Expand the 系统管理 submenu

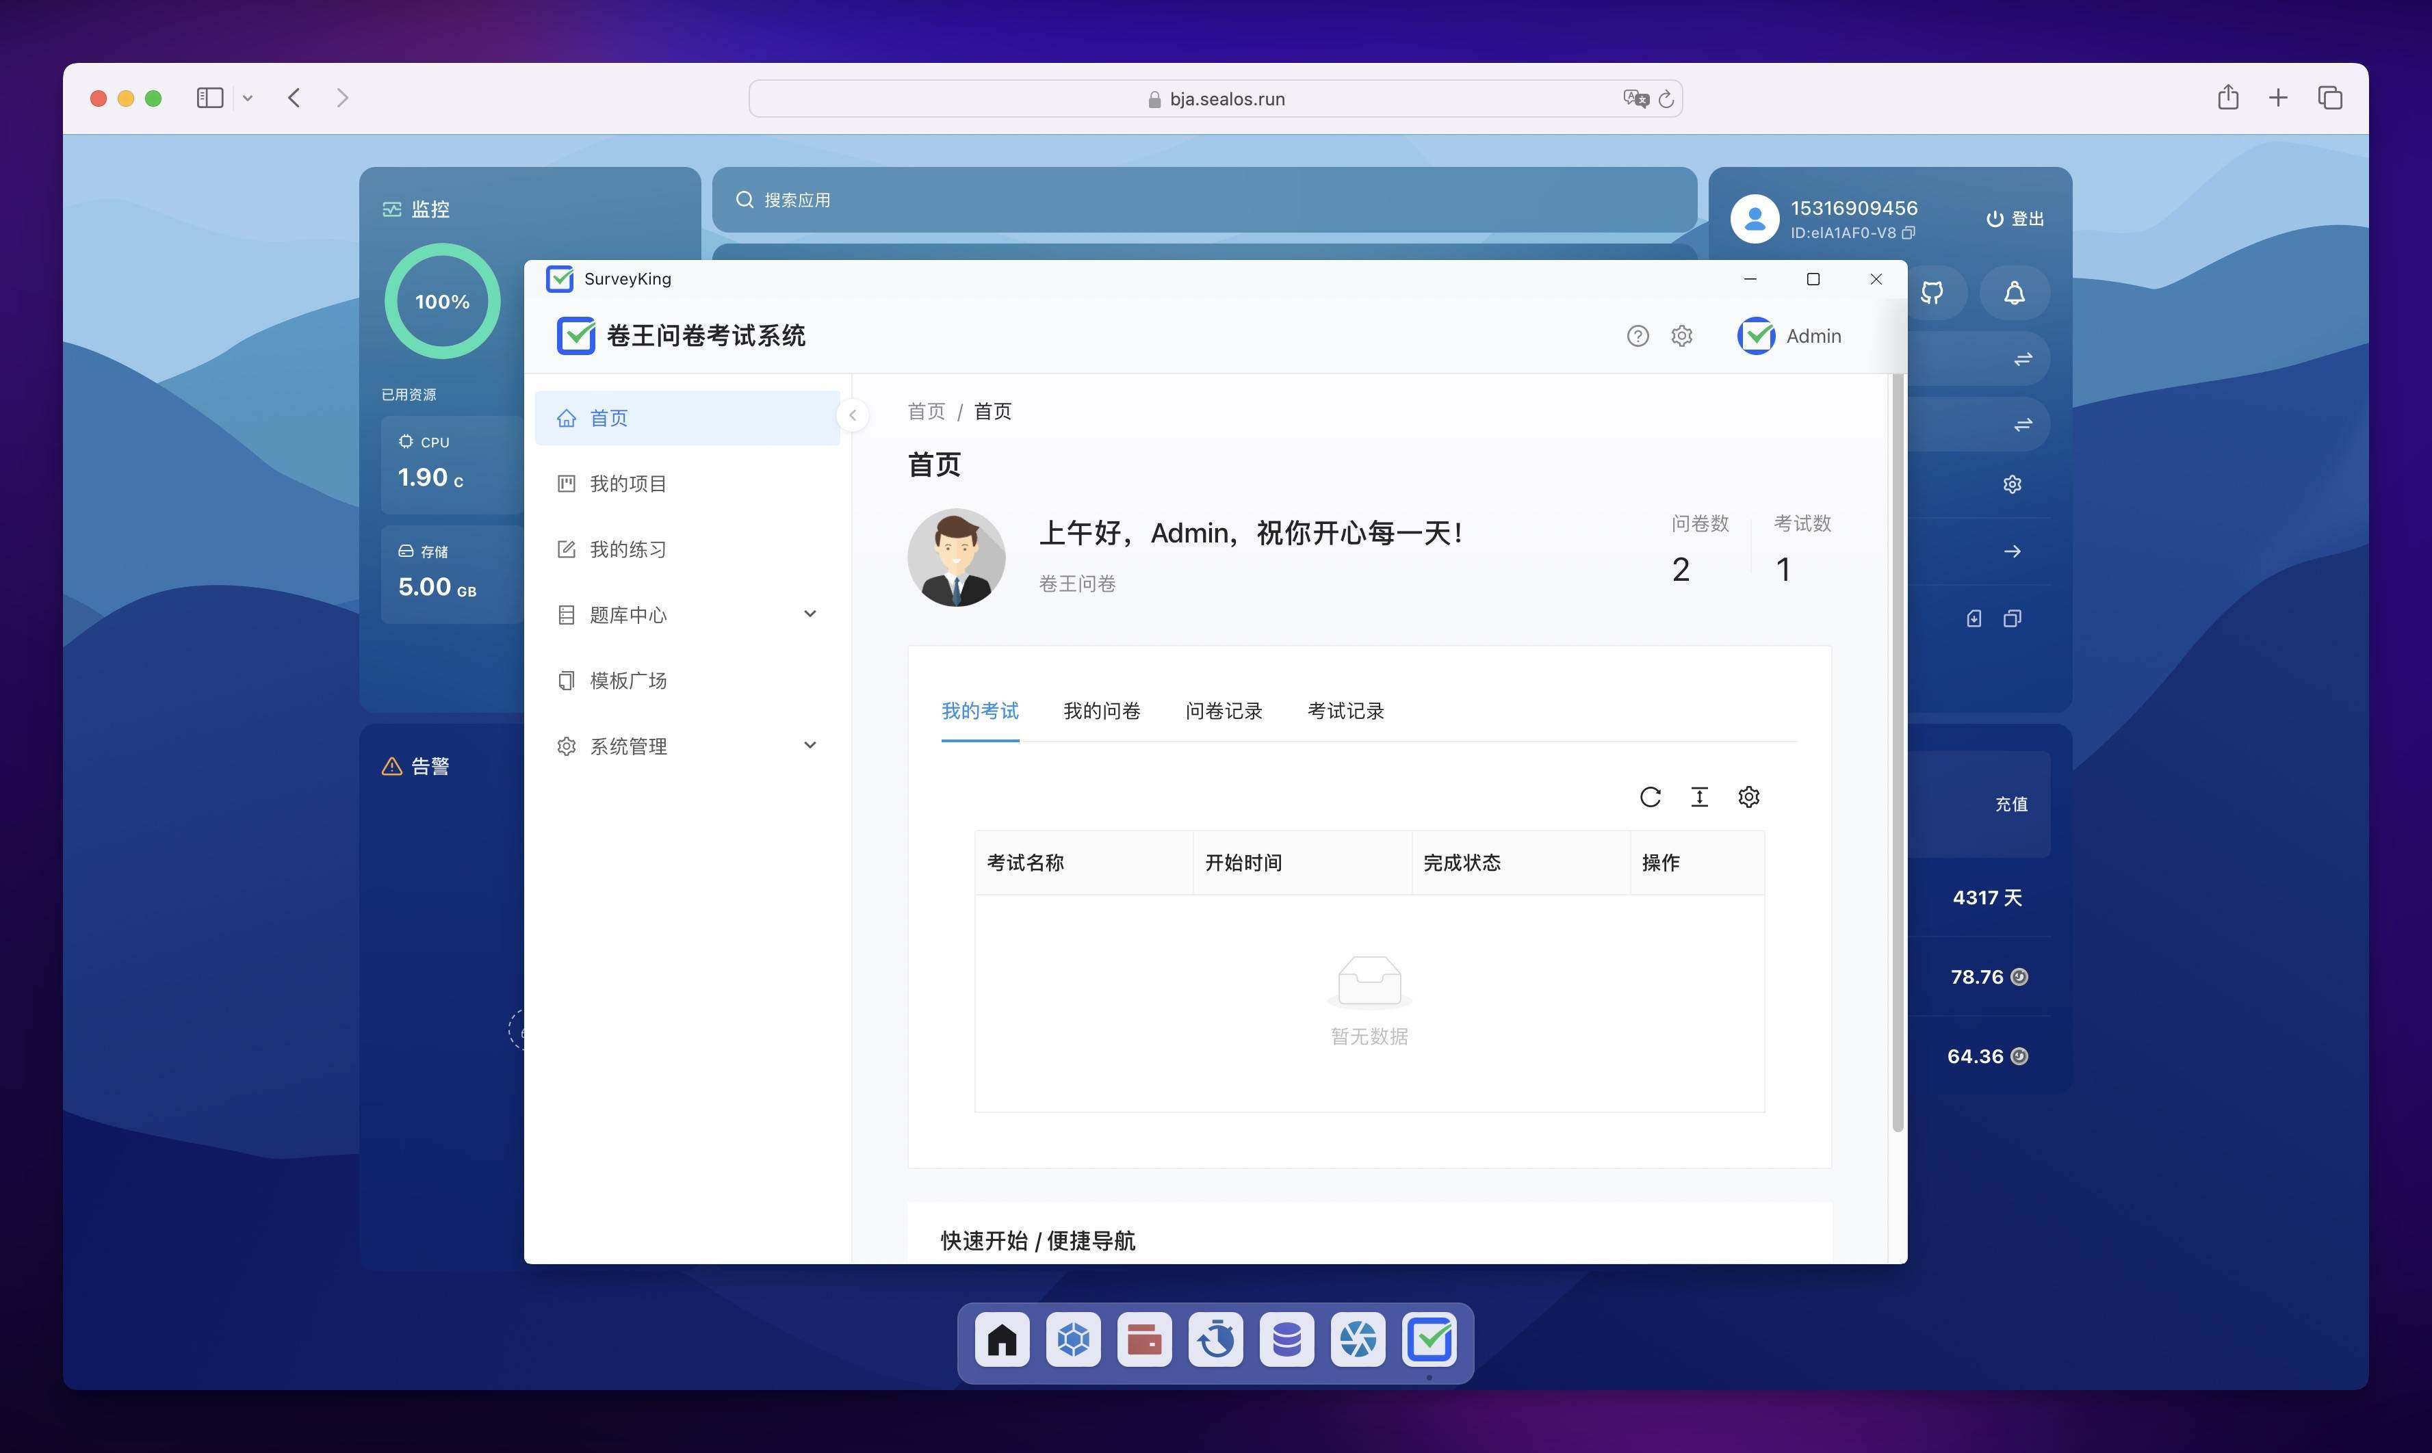click(x=686, y=746)
